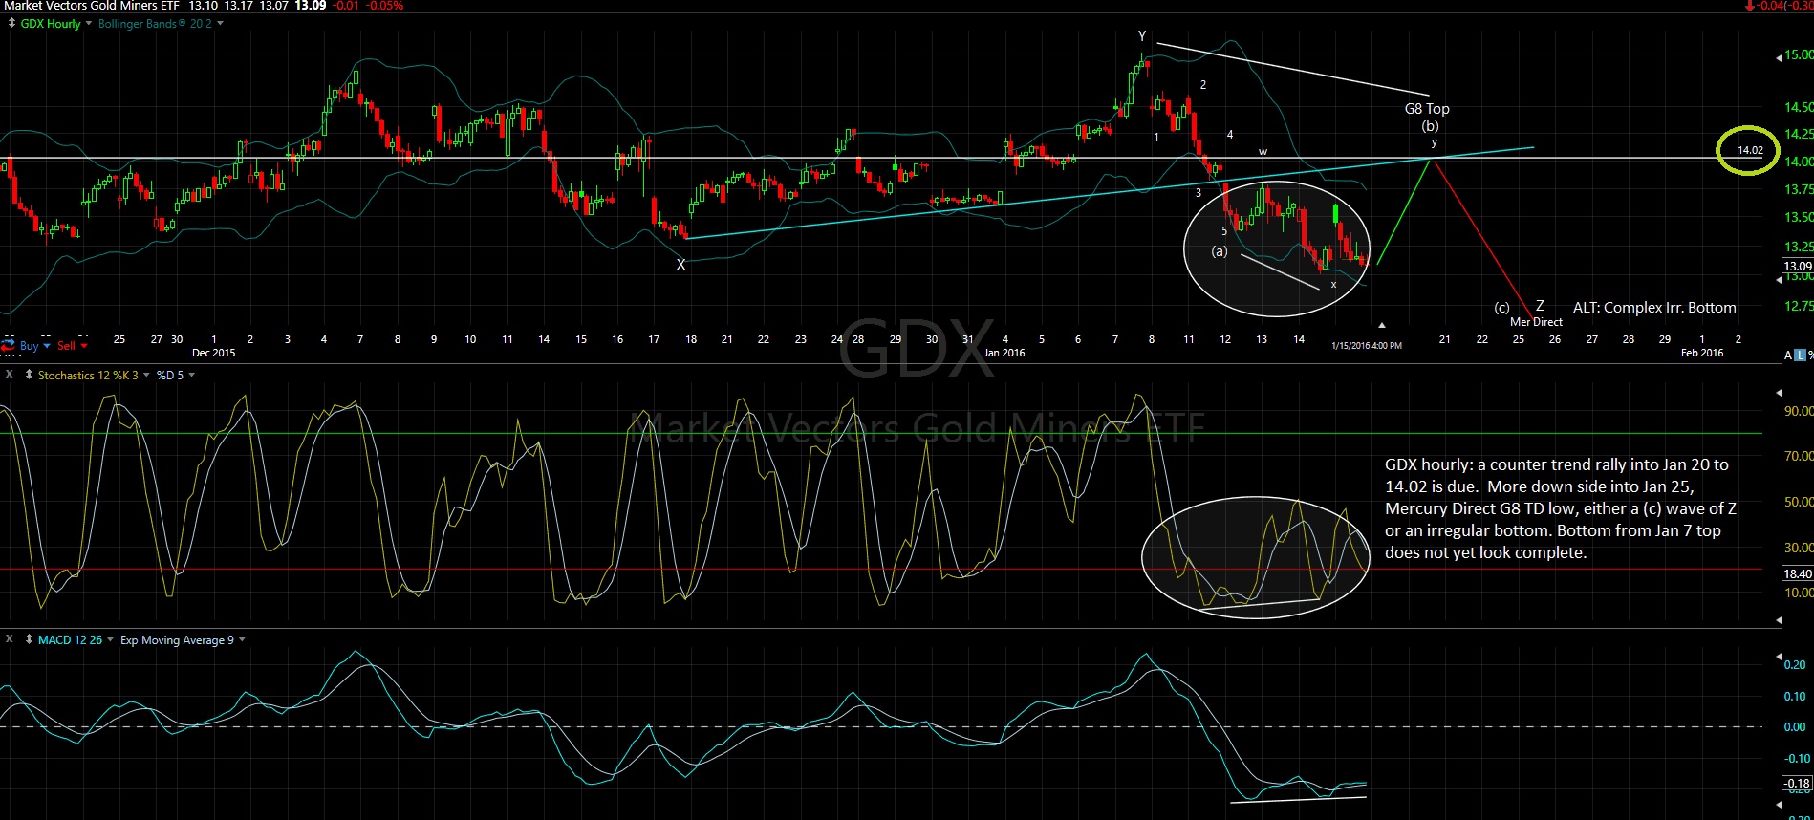Viewport: 1814px width, 820px height.
Task: Click the bold last price 13.09 in header
Action: pos(310,6)
